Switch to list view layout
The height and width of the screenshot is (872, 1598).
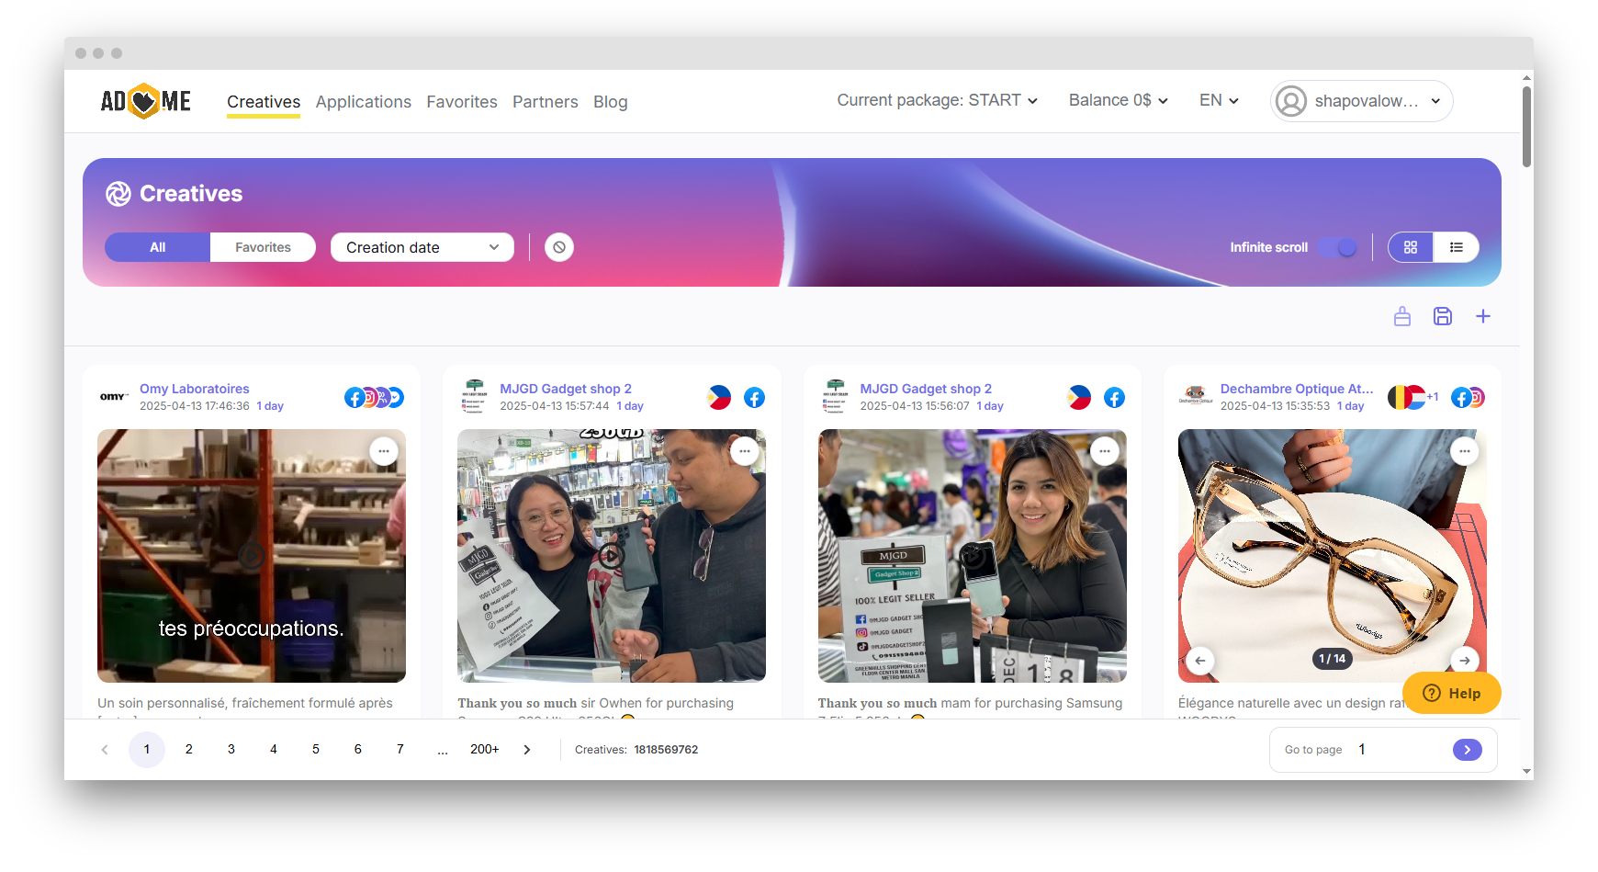(1456, 247)
